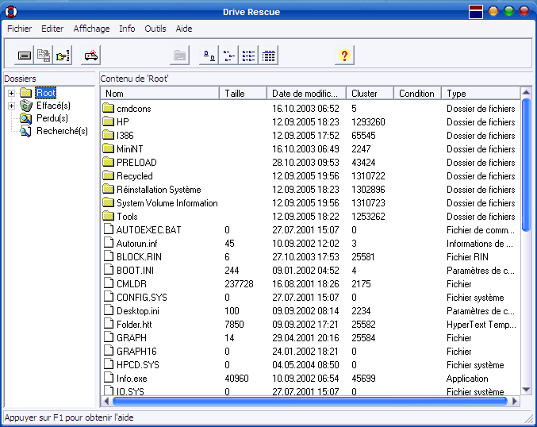Click the horizontal scrollbar left arrow

[x=106, y=401]
